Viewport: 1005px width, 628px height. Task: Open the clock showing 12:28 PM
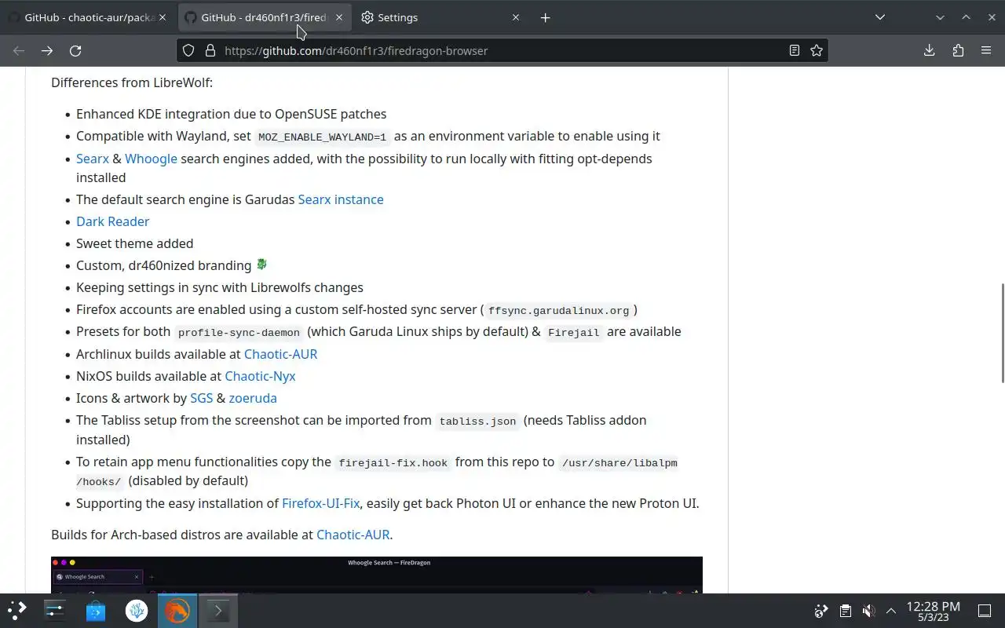tap(934, 611)
